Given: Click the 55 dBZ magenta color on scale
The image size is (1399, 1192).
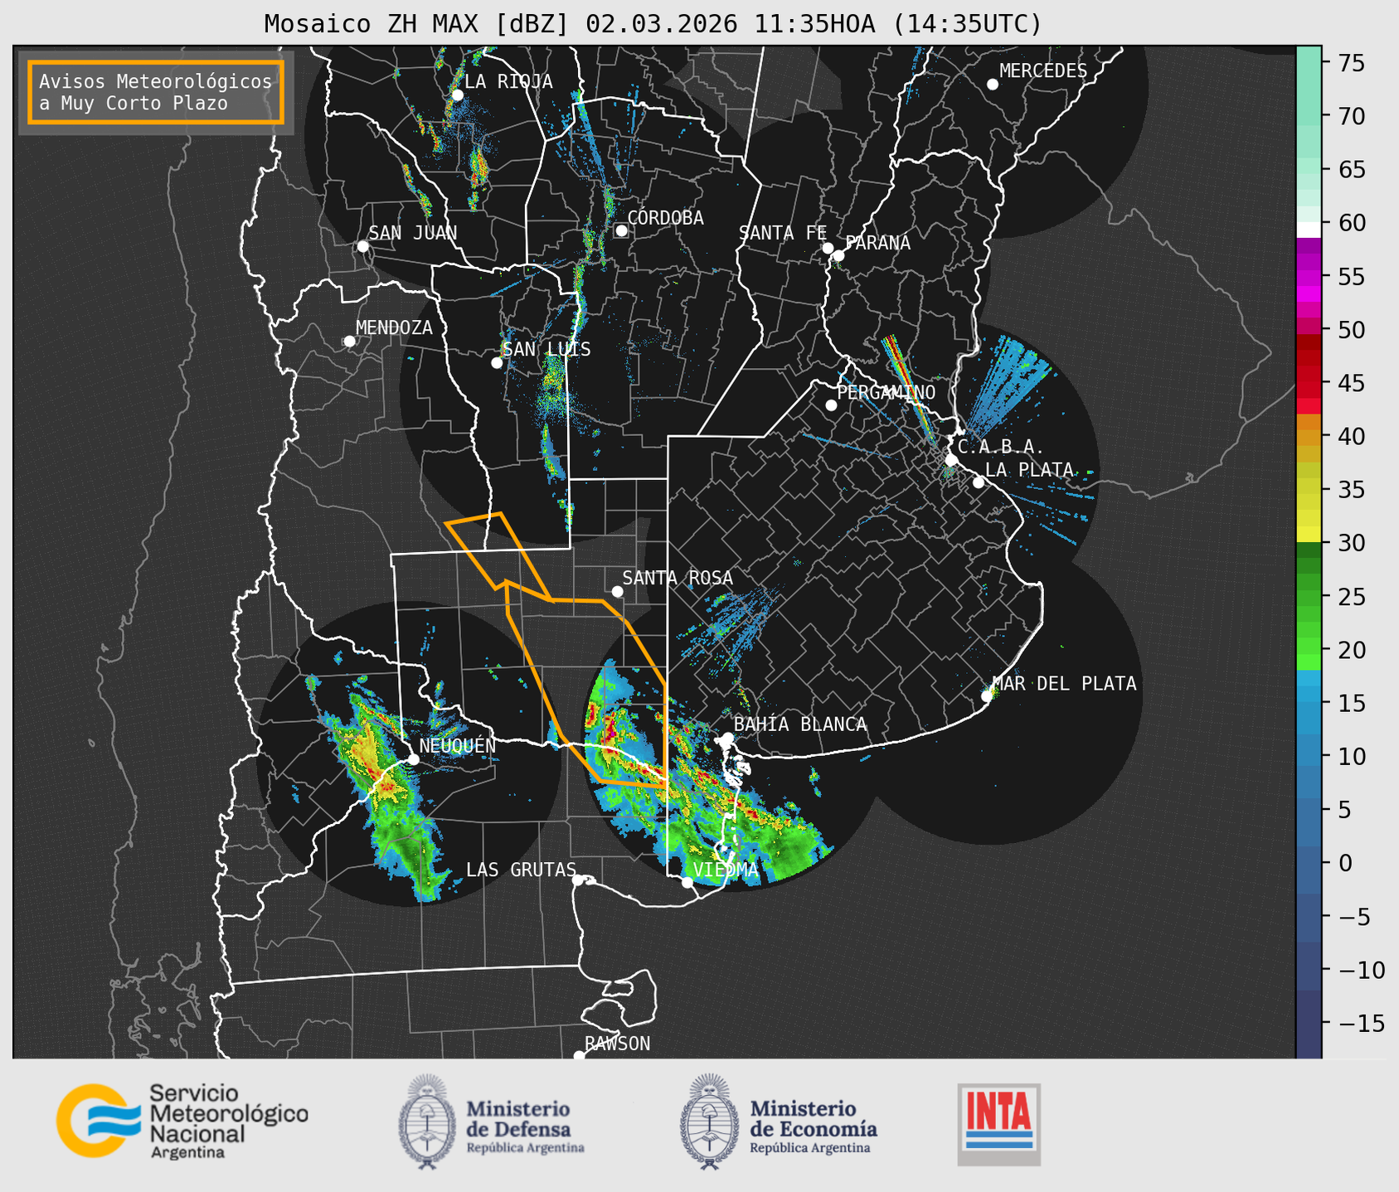Looking at the screenshot, I should tap(1309, 276).
